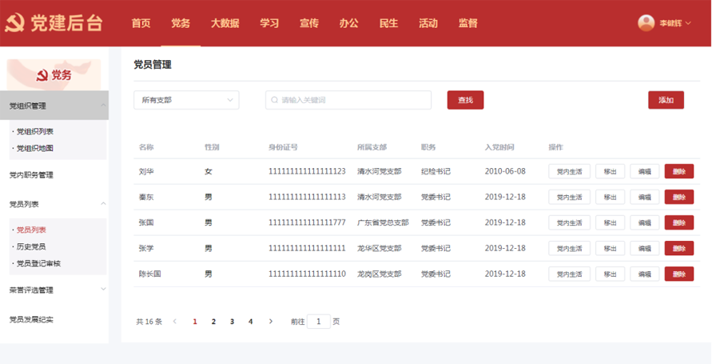Click the red 添加 button
Viewport: 712px width, 364px height.
coord(666,100)
